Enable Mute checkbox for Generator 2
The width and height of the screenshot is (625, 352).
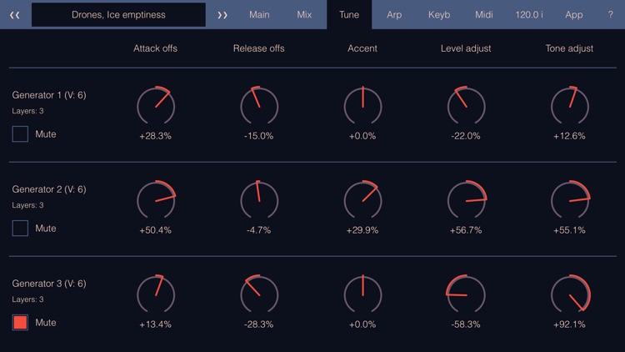[20, 229]
